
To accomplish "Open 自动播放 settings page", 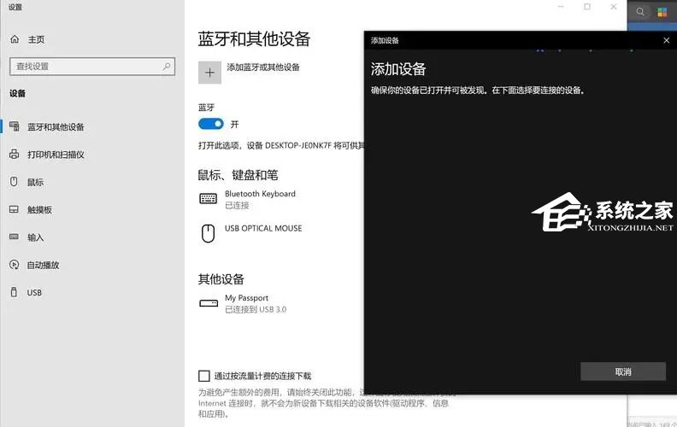I will (x=44, y=265).
